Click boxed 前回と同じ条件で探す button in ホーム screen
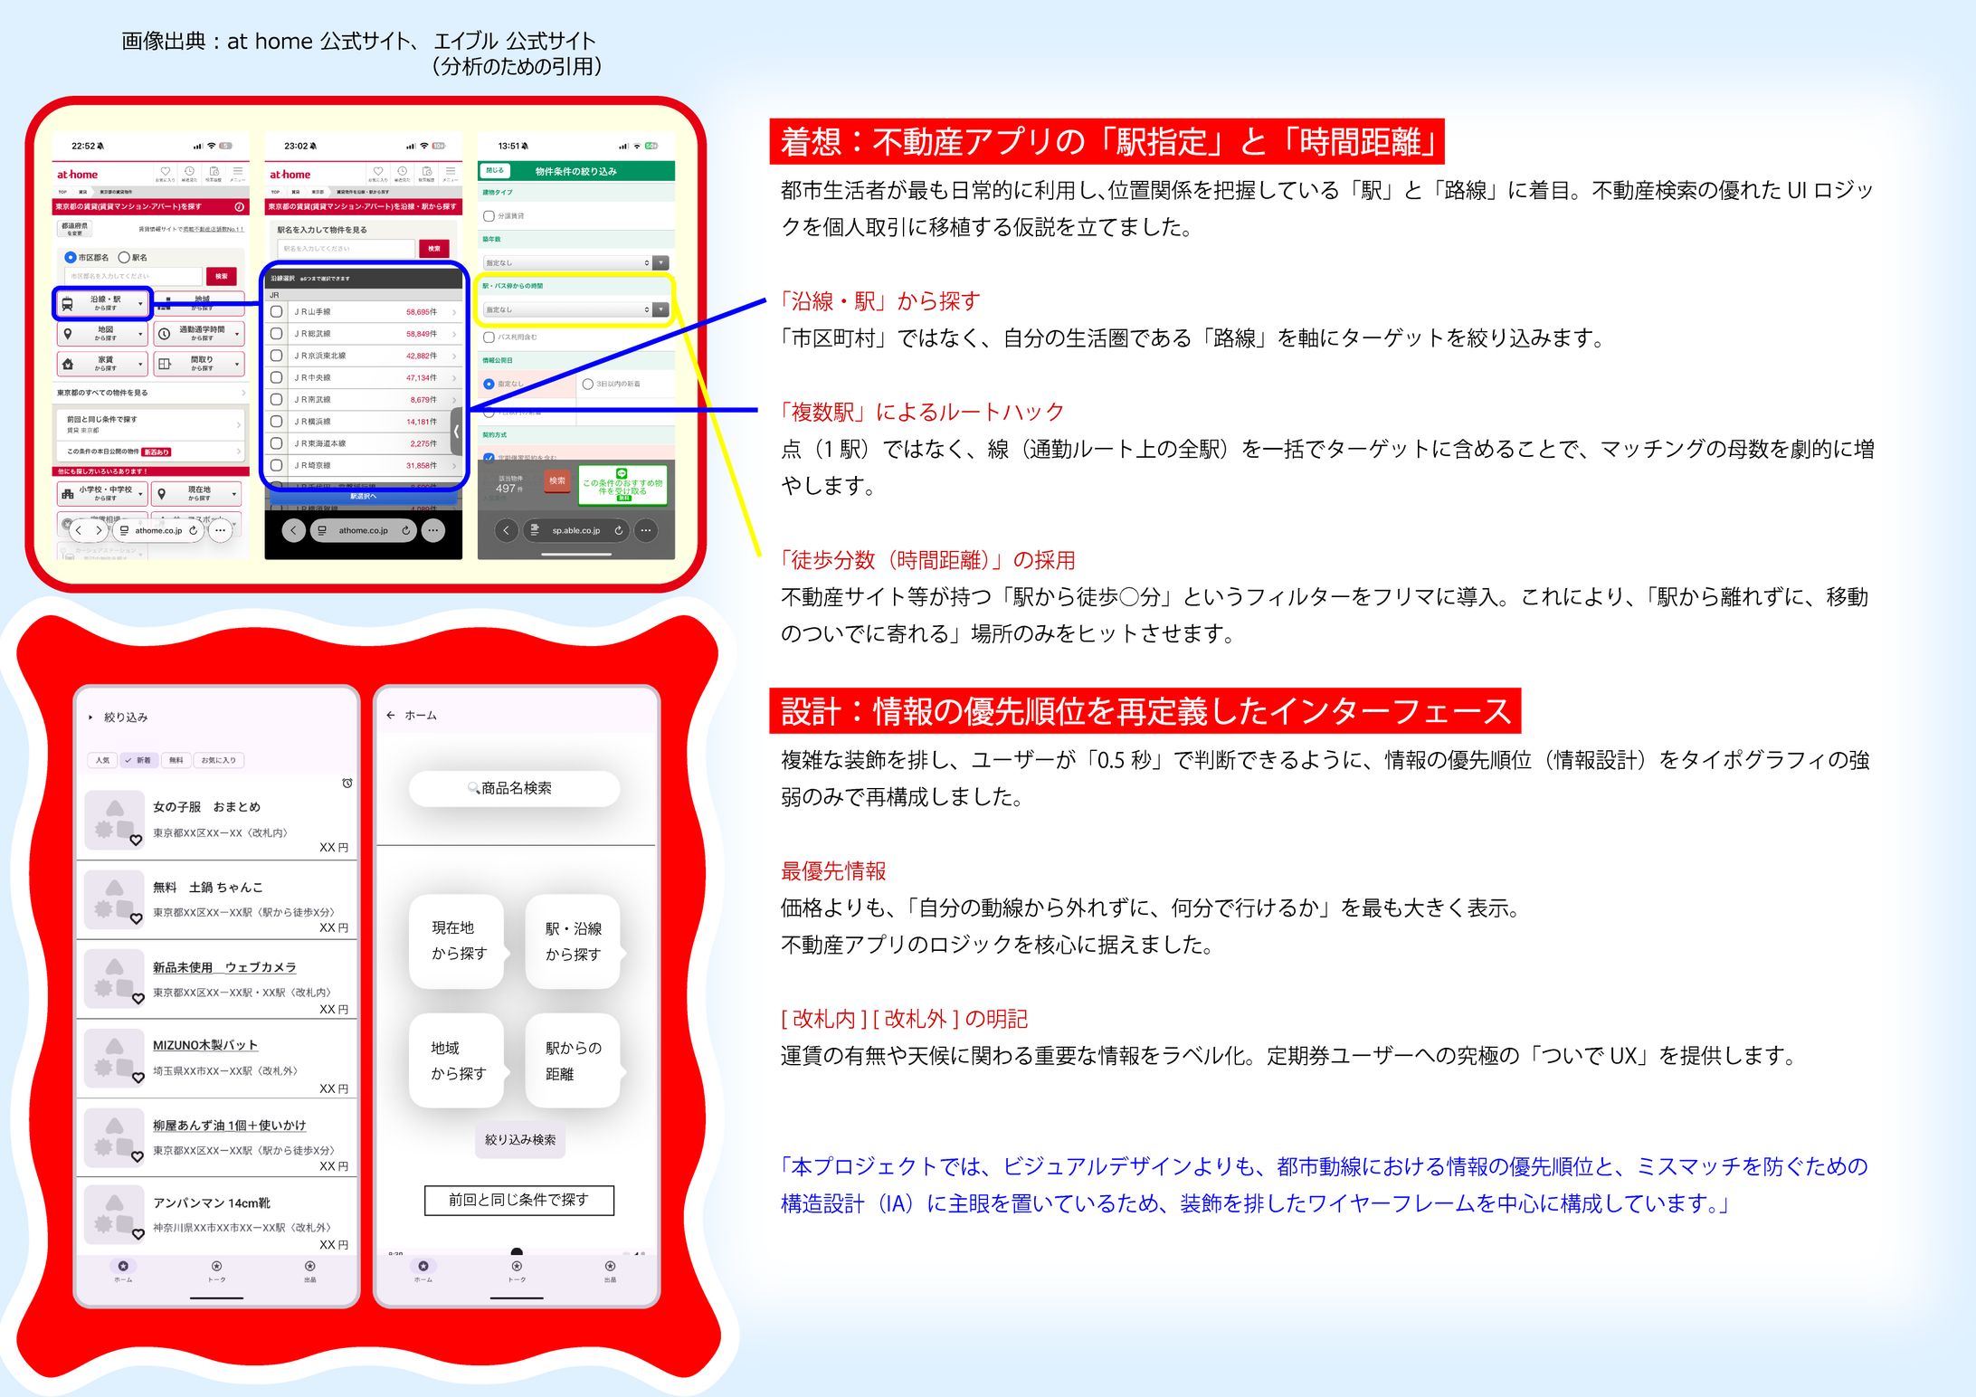 519,1200
